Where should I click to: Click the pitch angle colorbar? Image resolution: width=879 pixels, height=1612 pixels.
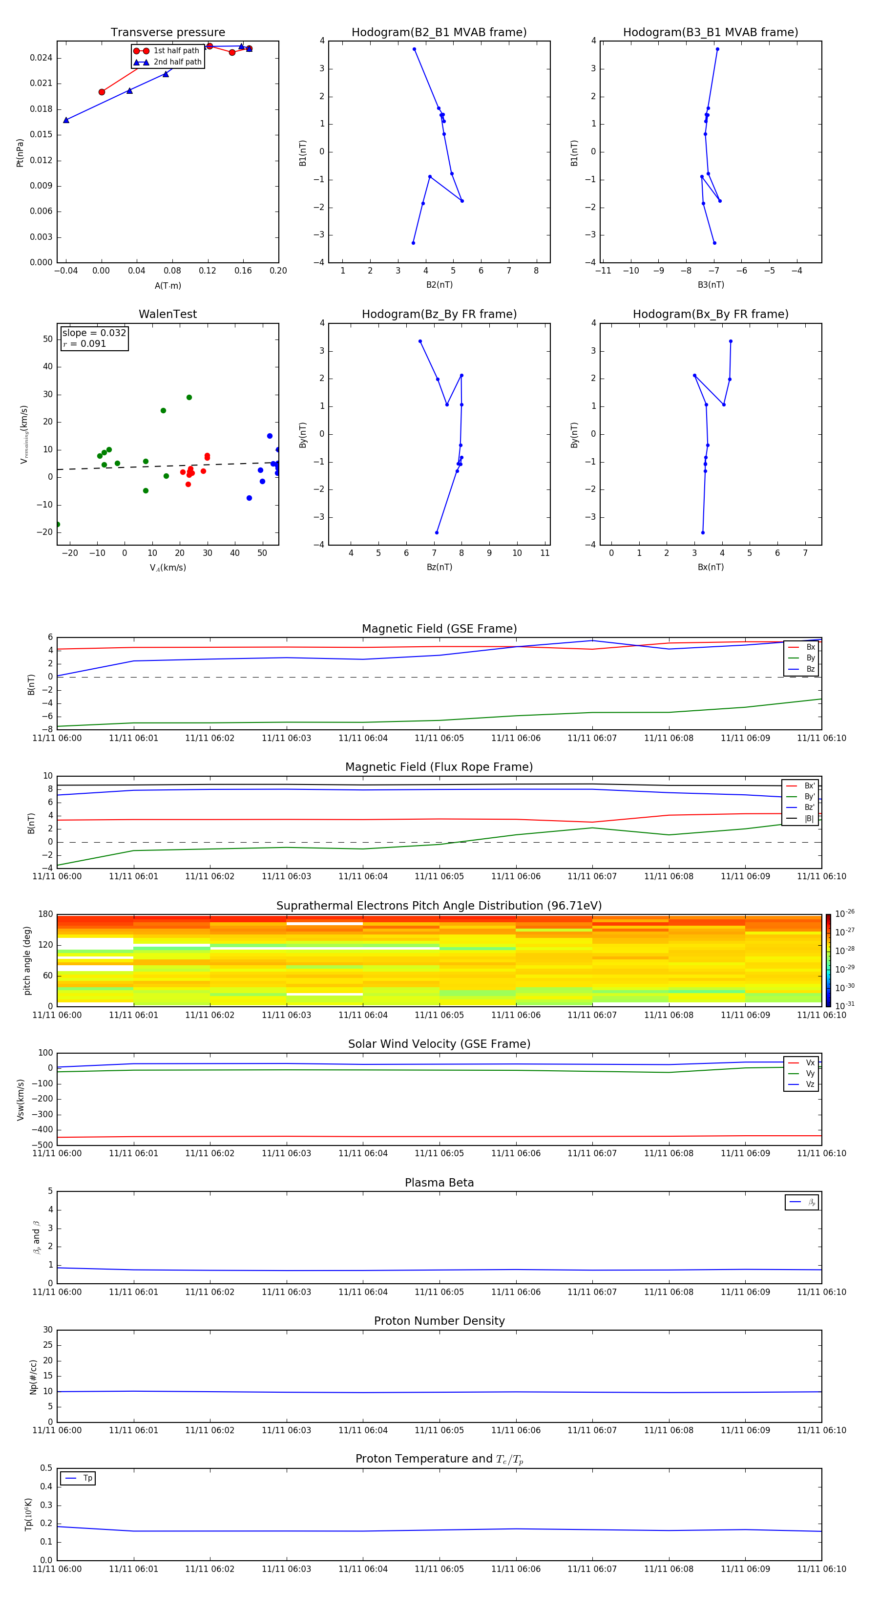828,960
